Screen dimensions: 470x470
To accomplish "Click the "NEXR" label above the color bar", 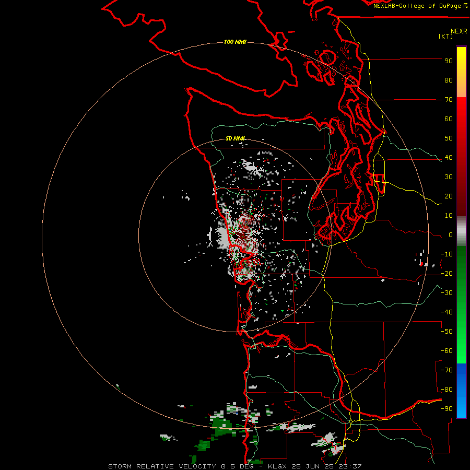I will 459,31.
